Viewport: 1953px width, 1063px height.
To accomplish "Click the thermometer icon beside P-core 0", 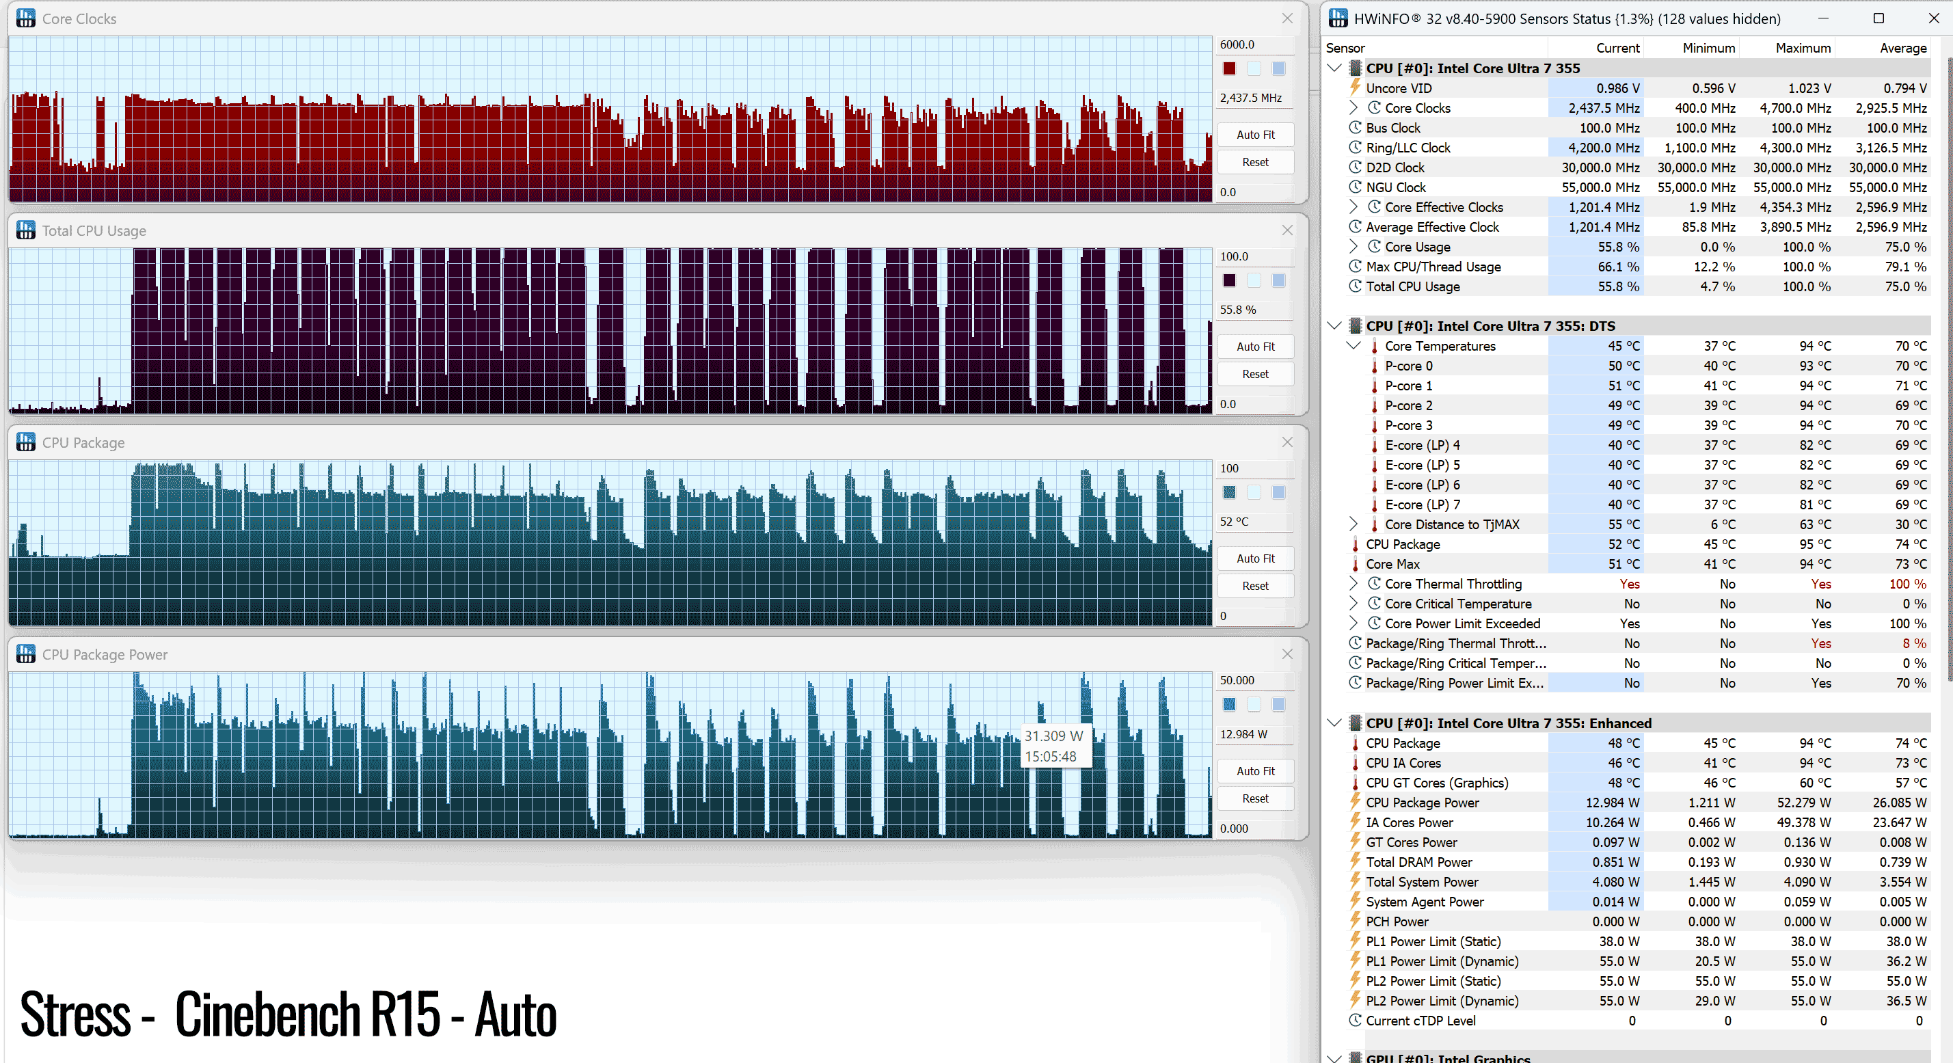I will 1375,366.
